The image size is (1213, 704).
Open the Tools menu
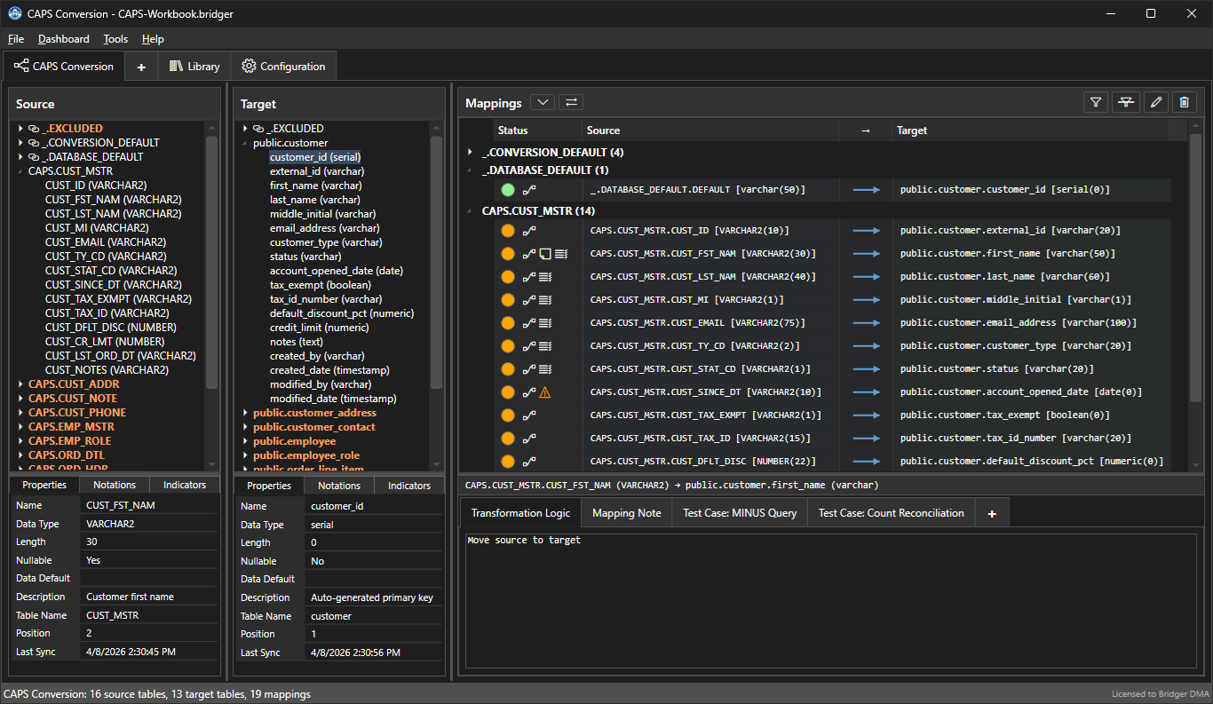pyautogui.click(x=115, y=39)
